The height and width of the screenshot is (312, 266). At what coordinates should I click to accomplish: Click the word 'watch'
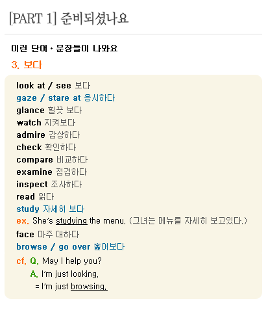(29, 123)
